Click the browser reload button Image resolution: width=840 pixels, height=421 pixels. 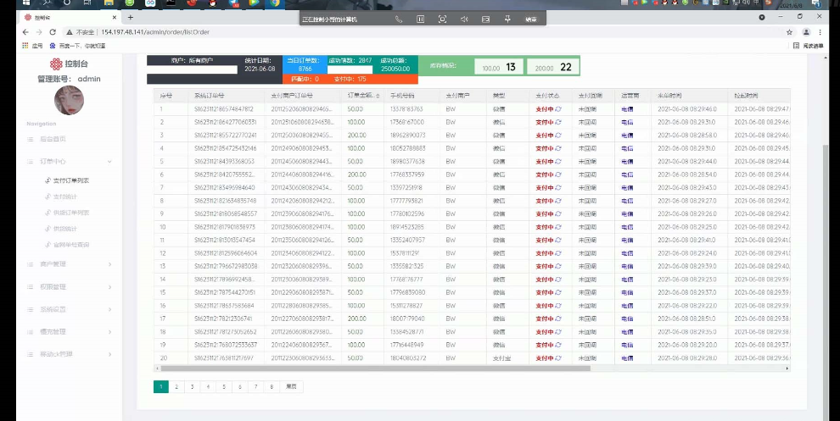[x=53, y=32]
